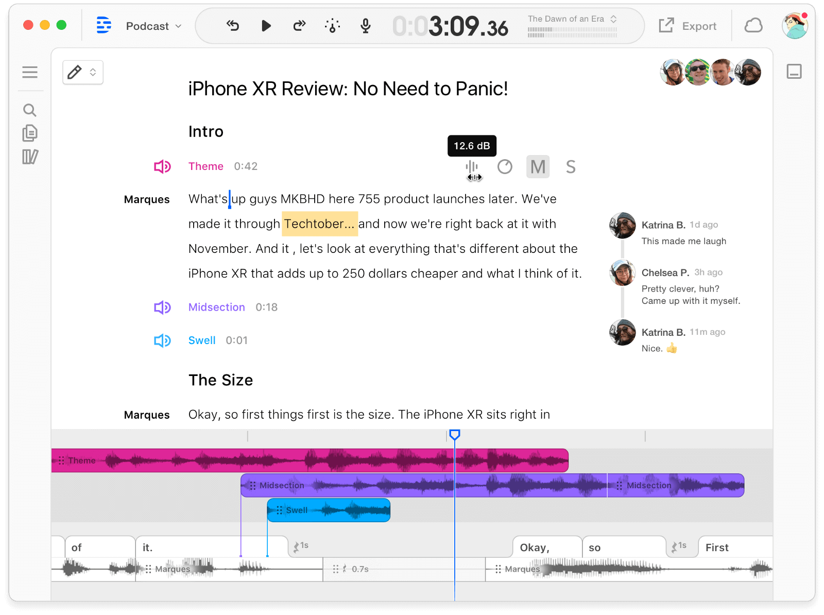Click the highlighted word Techtober...
The height and width of the screenshot is (615, 824).
[x=320, y=224]
